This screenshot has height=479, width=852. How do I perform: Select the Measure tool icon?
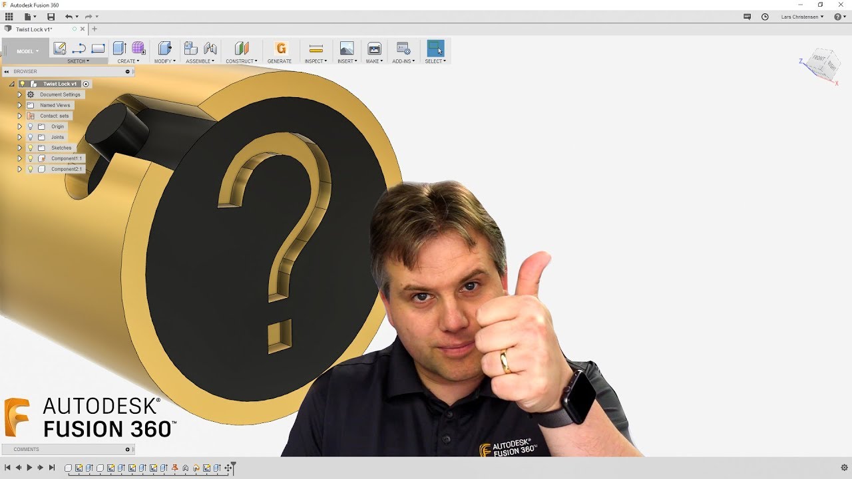[x=316, y=48]
